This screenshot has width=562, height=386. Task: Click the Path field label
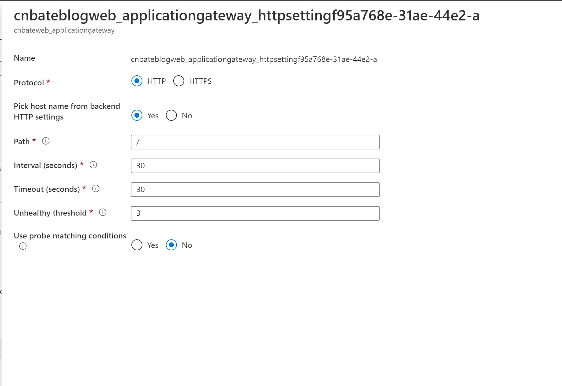(x=22, y=141)
